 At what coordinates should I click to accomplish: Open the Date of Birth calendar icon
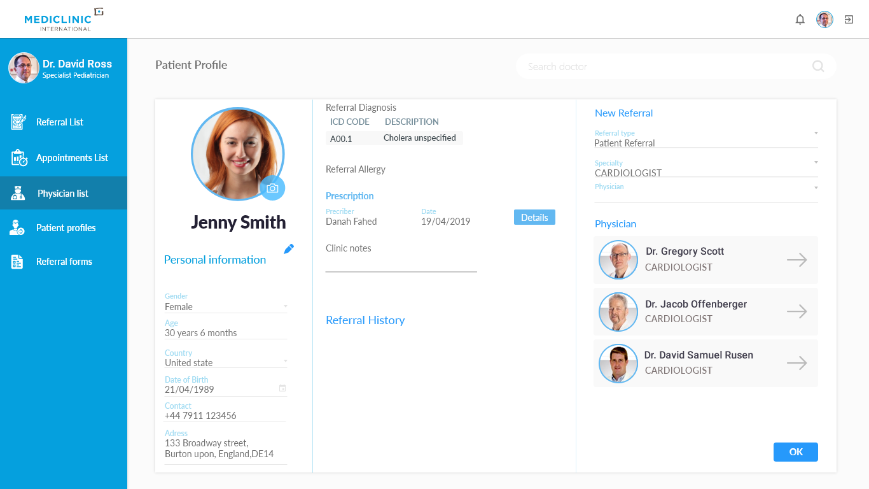[x=282, y=388]
